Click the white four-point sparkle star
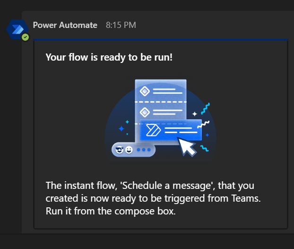The width and height of the screenshot is (294, 249). 194,114
